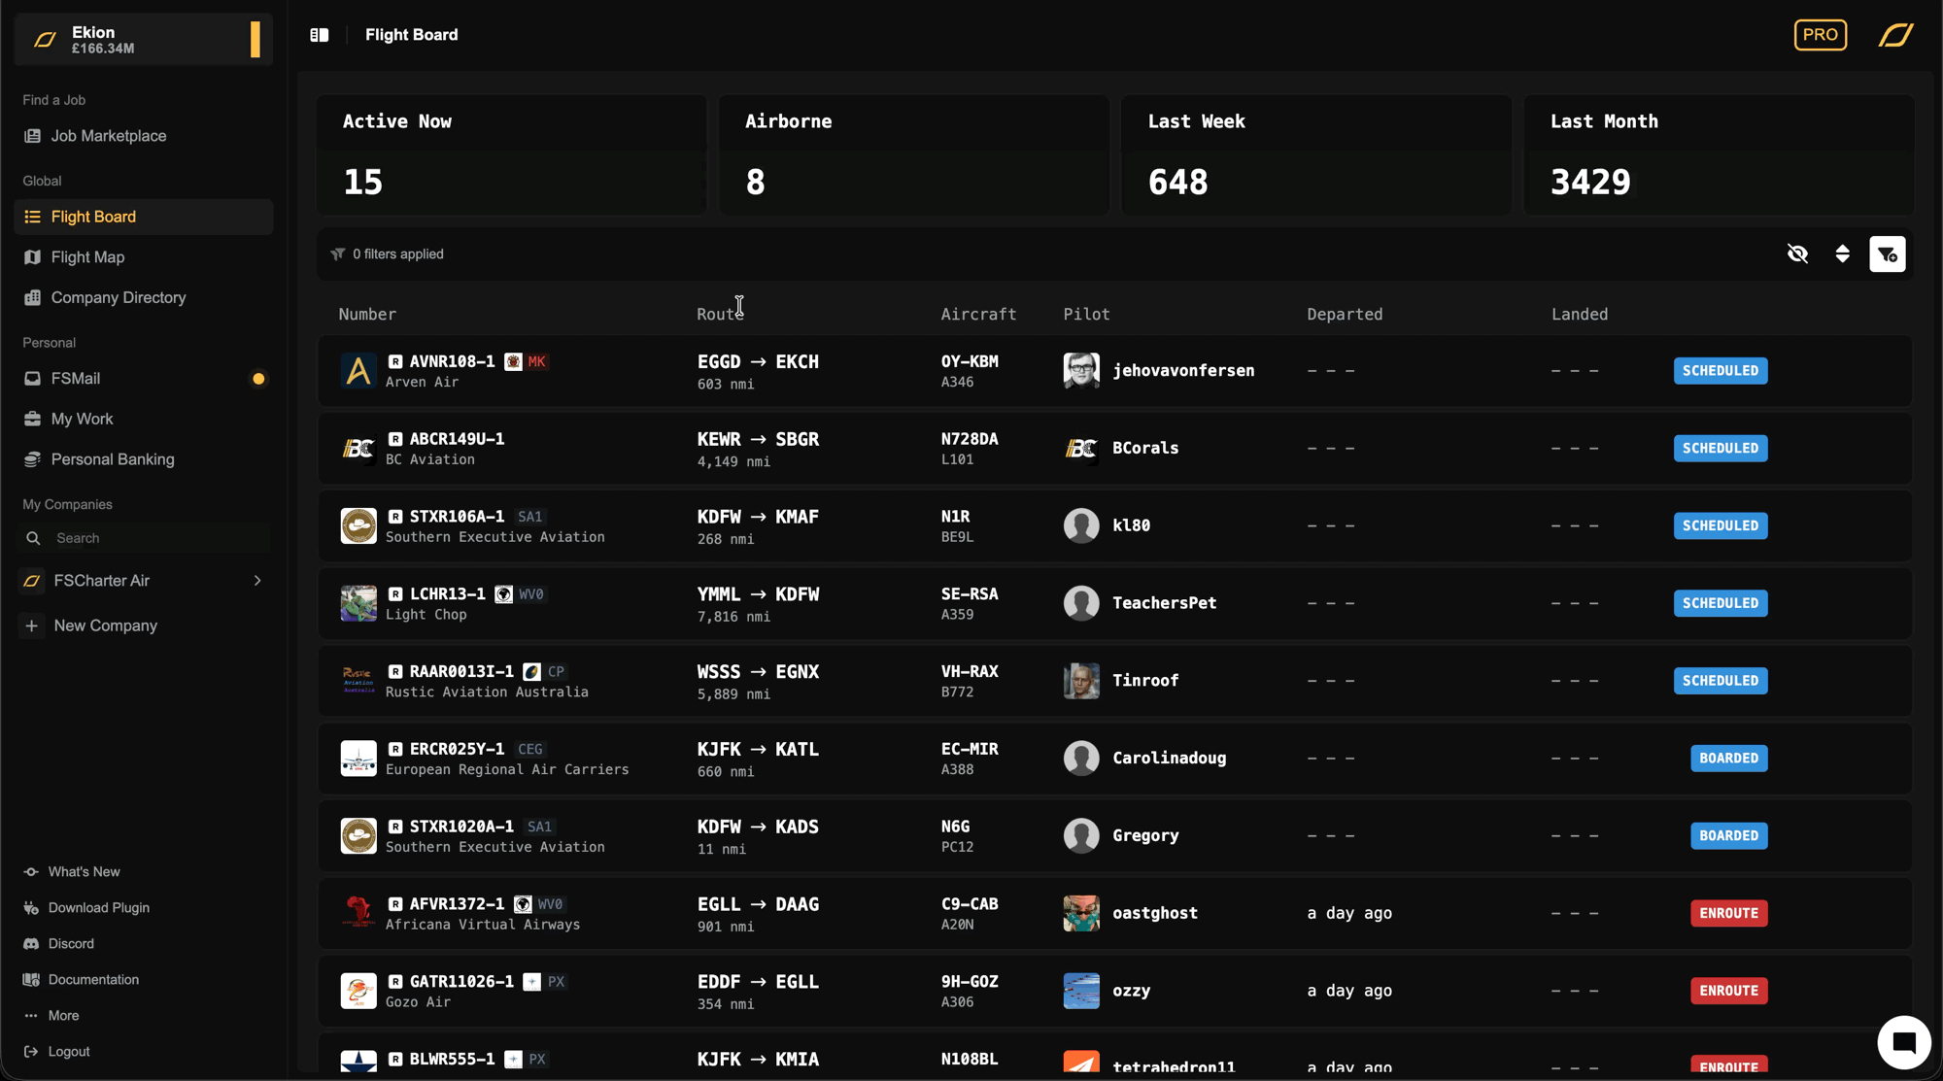Click the add filter funnel button
Viewport: 1943px width, 1081px height.
(x=1887, y=254)
